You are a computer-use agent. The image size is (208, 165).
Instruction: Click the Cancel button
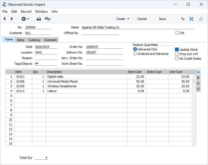tap(142, 19)
